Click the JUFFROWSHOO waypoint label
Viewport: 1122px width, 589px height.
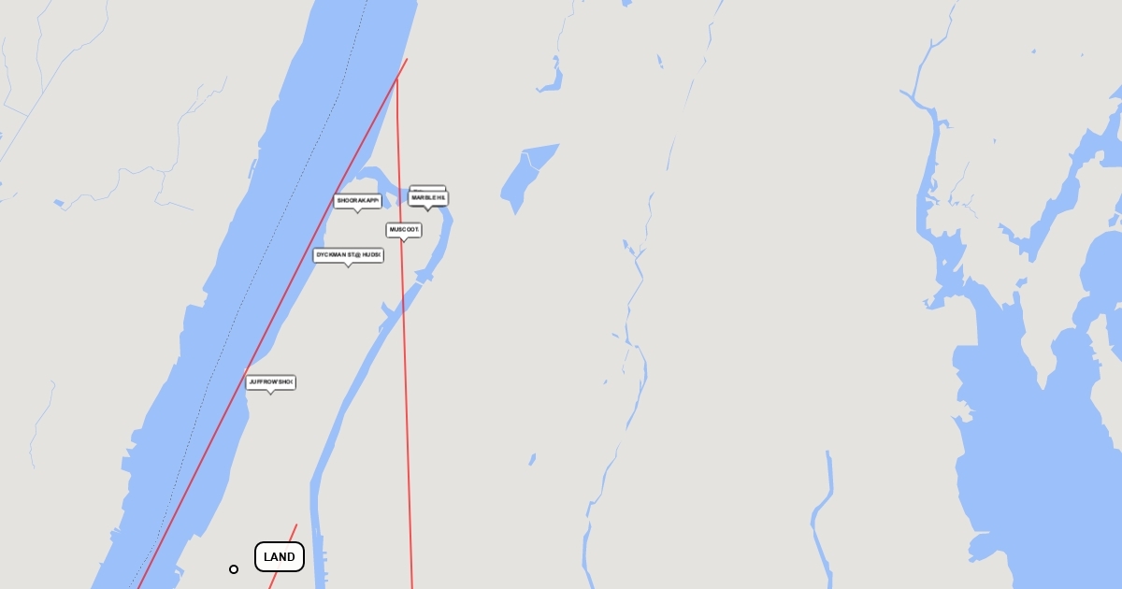[x=270, y=382]
